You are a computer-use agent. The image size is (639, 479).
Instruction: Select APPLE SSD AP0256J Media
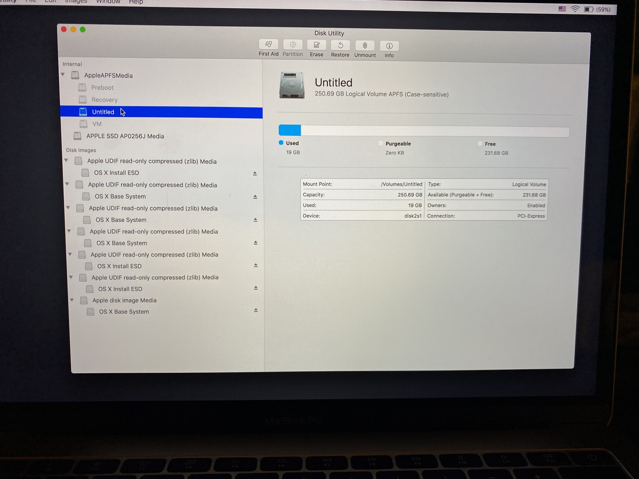(x=161, y=136)
